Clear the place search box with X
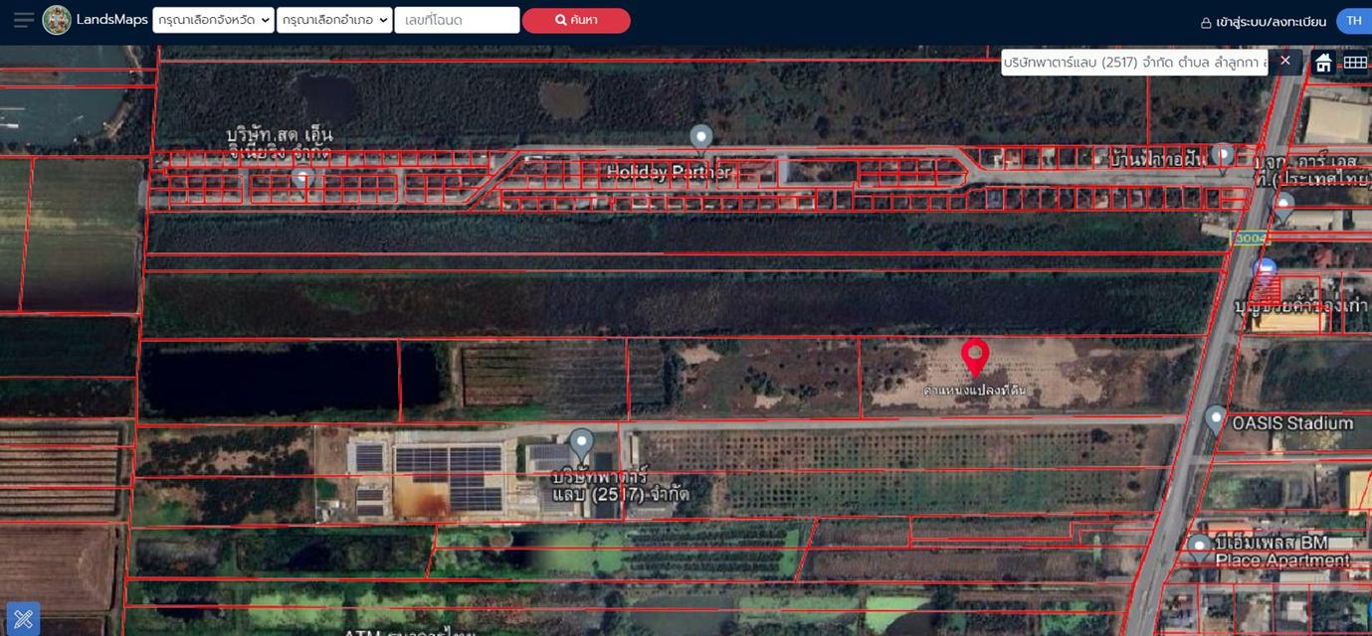Image resolution: width=1372 pixels, height=636 pixels. (x=1285, y=62)
